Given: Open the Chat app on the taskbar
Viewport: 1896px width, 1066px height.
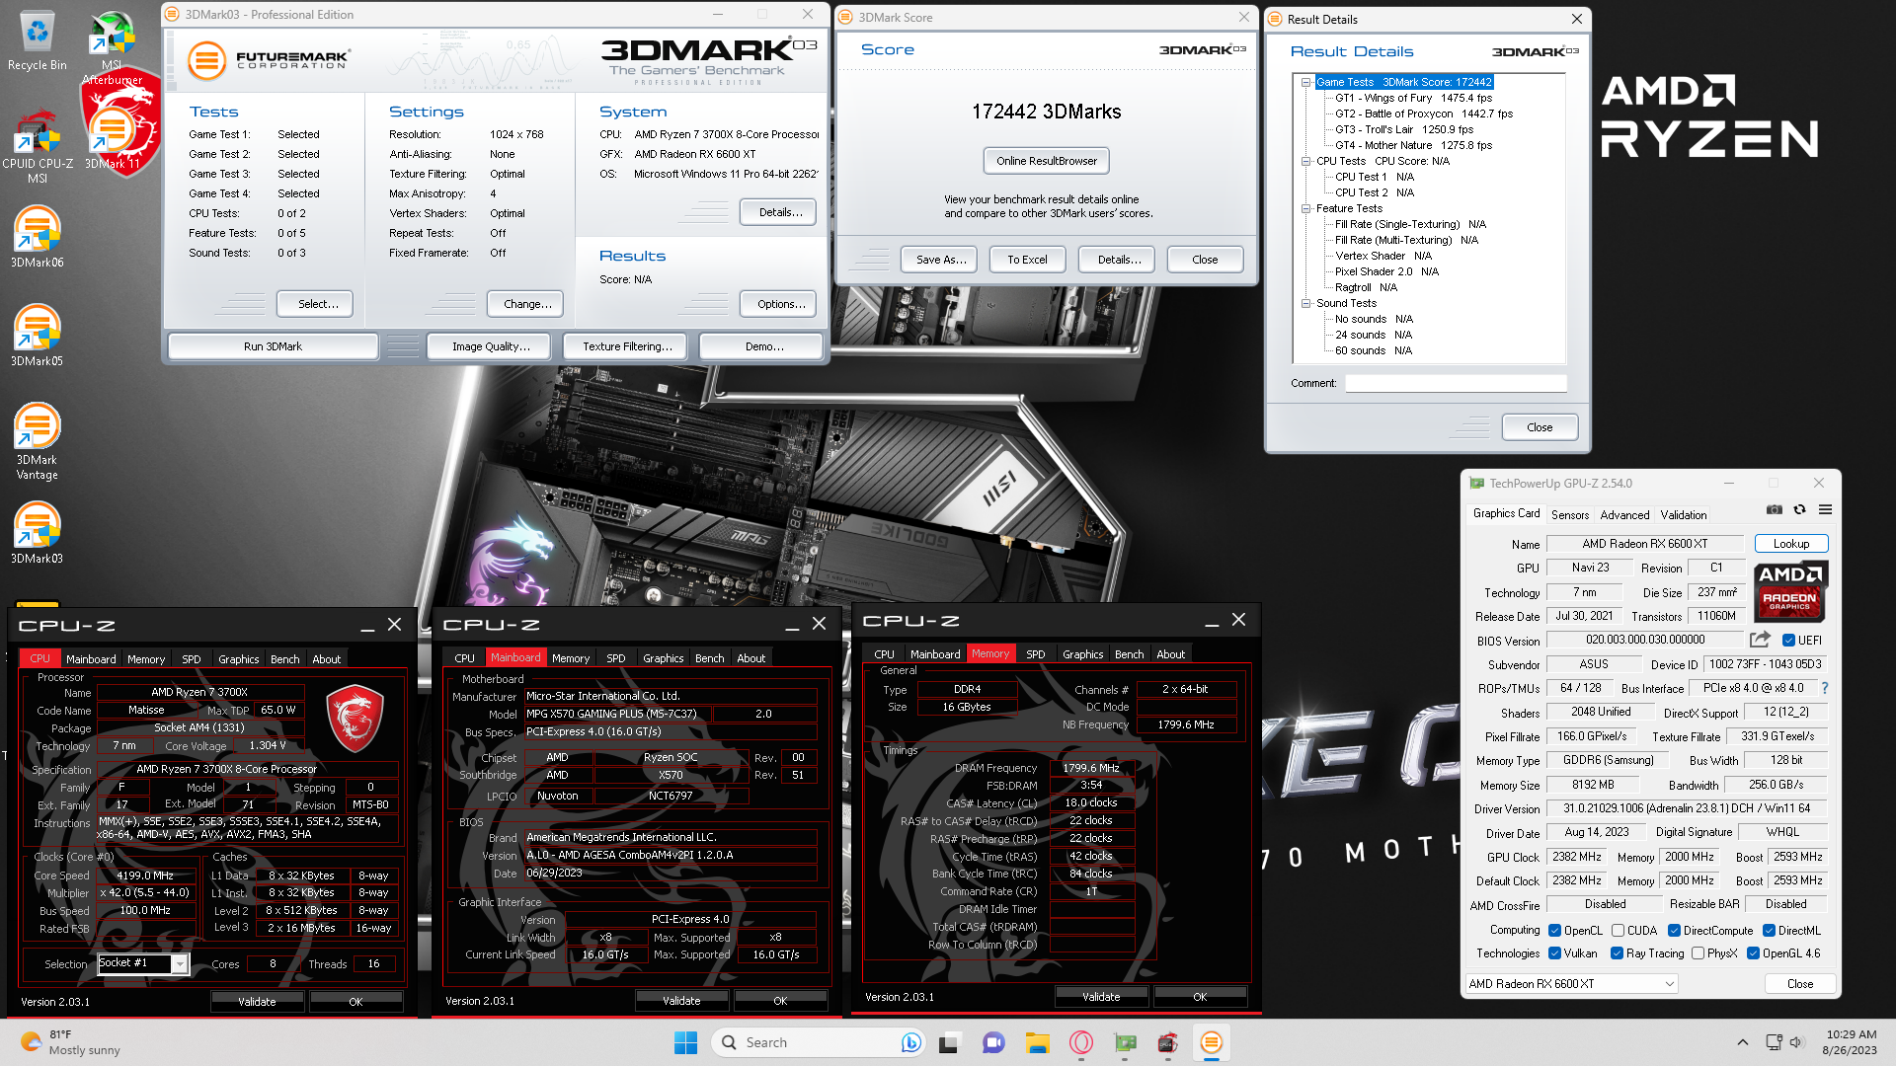Looking at the screenshot, I should coord(993,1042).
